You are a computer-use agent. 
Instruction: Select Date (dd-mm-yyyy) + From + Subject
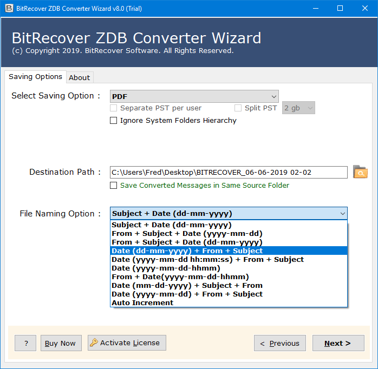(x=229, y=251)
